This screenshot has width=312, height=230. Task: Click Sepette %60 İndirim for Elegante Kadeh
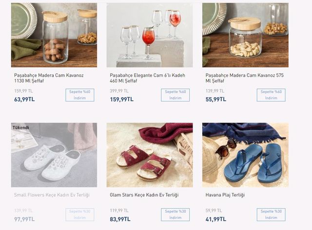175,95
